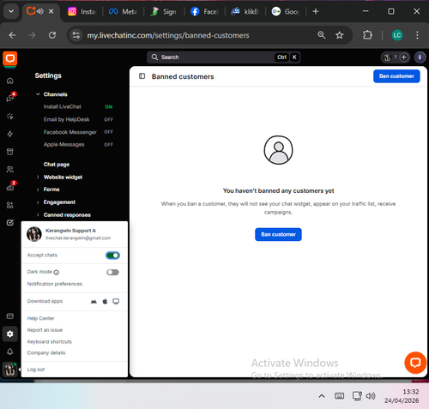Switch to the Google browser tab

pos(286,12)
